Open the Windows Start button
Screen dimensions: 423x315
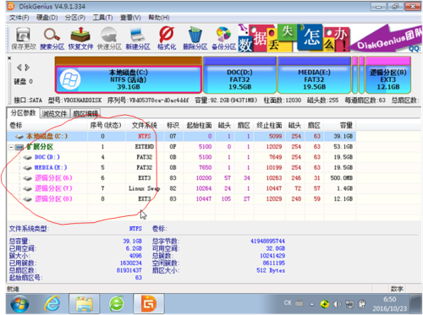pyautogui.click(x=19, y=304)
